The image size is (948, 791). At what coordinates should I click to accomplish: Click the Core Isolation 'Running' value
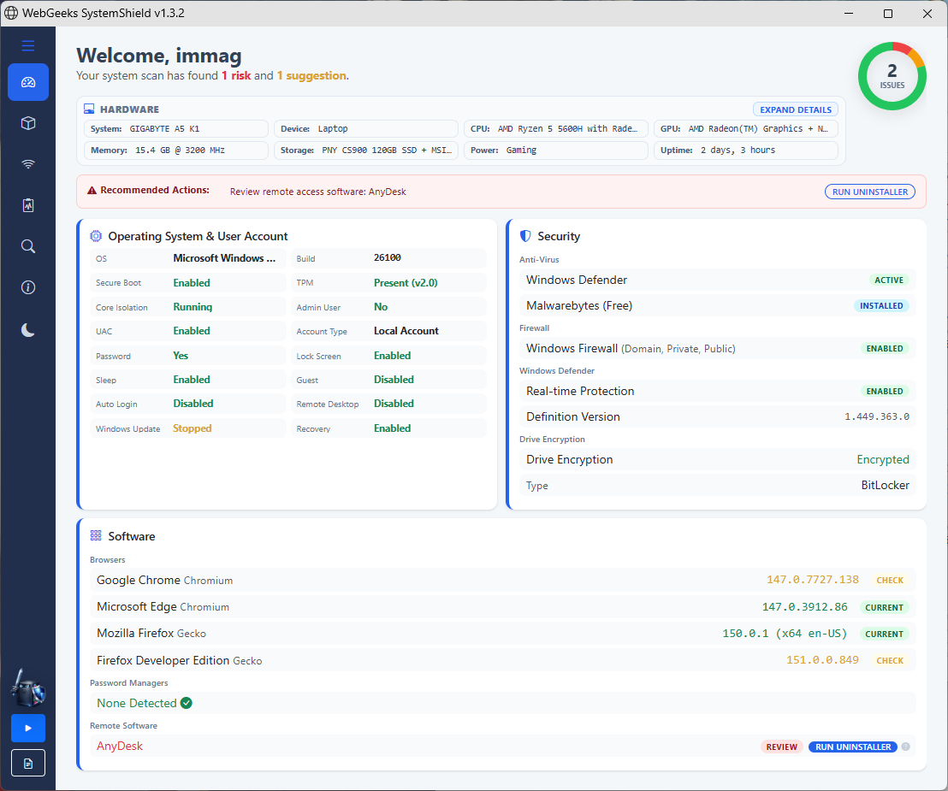(193, 307)
